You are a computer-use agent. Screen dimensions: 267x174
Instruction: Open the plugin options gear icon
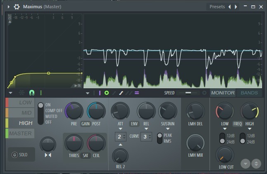click(x=17, y=7)
